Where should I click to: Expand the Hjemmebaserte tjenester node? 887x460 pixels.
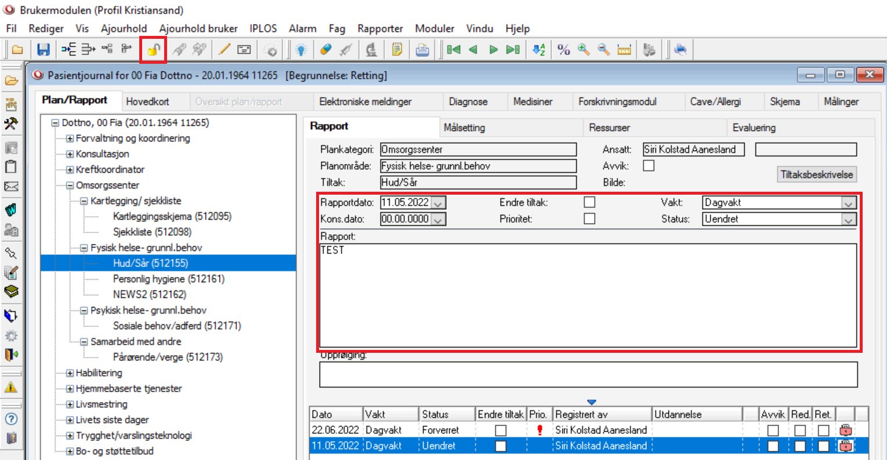click(70, 389)
